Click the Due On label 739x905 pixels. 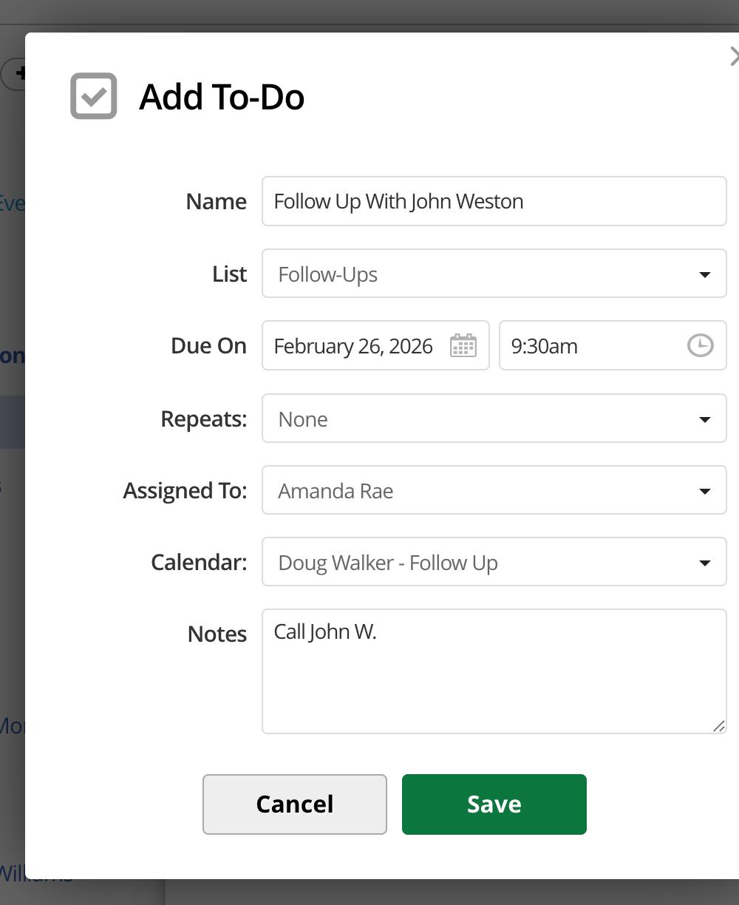[x=208, y=346]
